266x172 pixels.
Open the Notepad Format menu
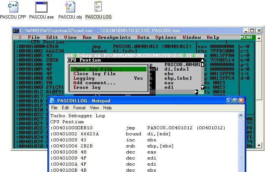pos(79,108)
